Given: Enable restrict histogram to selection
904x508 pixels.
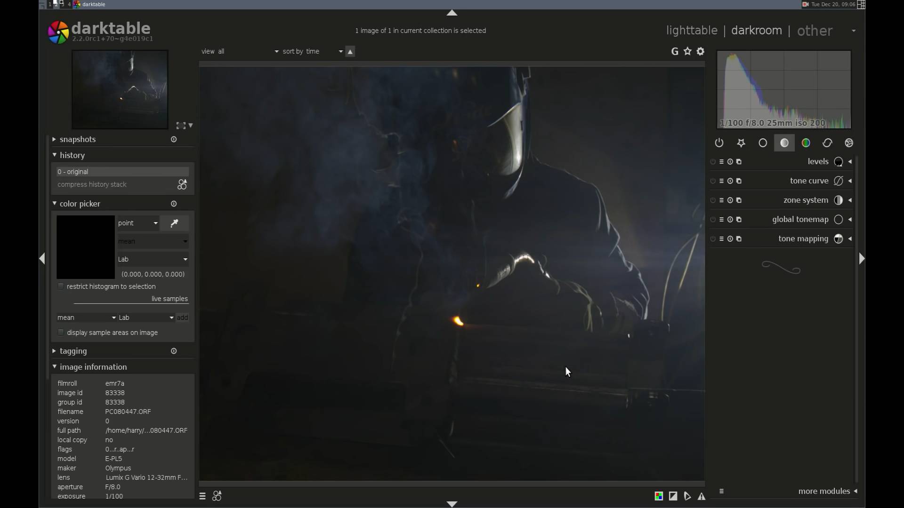Looking at the screenshot, I should pos(61,286).
